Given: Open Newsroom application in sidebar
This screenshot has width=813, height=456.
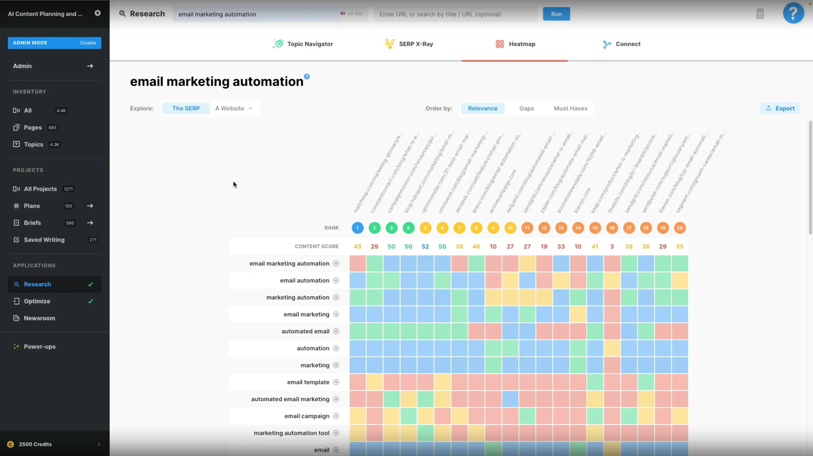Looking at the screenshot, I should tap(40, 318).
